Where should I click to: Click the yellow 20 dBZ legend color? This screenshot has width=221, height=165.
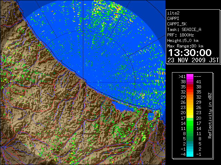[x=190, y=113]
